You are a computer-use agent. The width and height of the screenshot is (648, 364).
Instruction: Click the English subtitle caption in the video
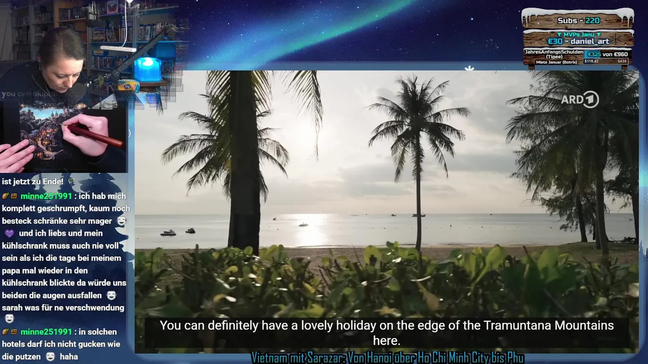click(387, 333)
